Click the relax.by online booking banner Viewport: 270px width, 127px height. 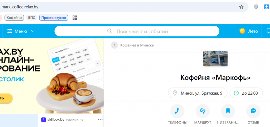(x=52, y=76)
